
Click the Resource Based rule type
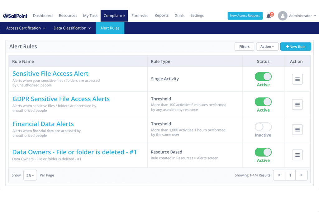166,152
